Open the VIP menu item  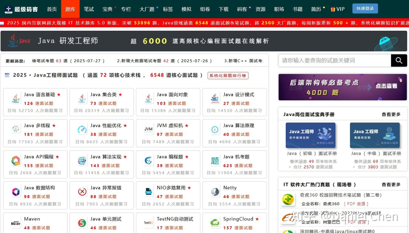click(337, 9)
